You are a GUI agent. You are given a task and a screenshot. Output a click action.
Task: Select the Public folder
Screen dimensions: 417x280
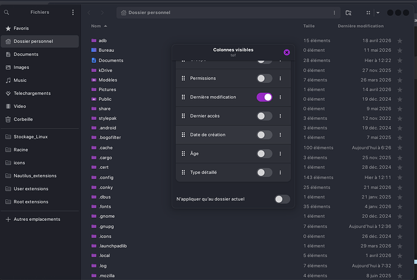(105, 99)
